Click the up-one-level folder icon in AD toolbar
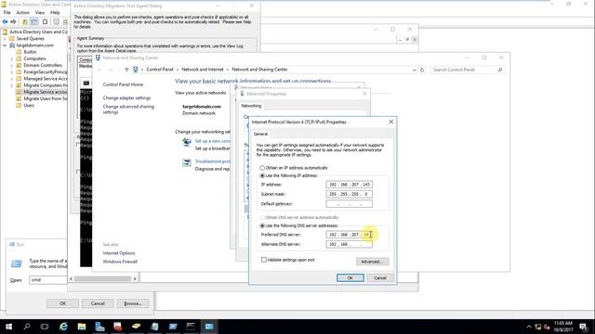This screenshot has height=334, width=595. pos(25,22)
